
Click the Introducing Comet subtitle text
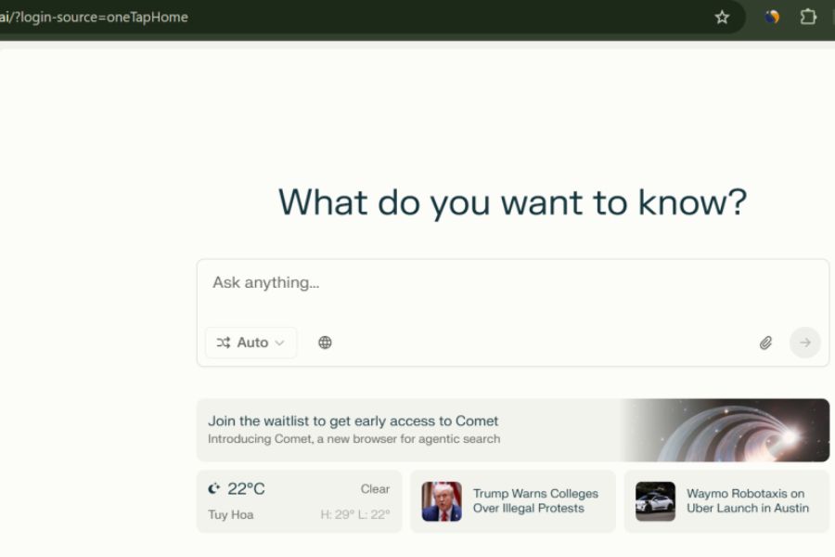[x=353, y=439]
